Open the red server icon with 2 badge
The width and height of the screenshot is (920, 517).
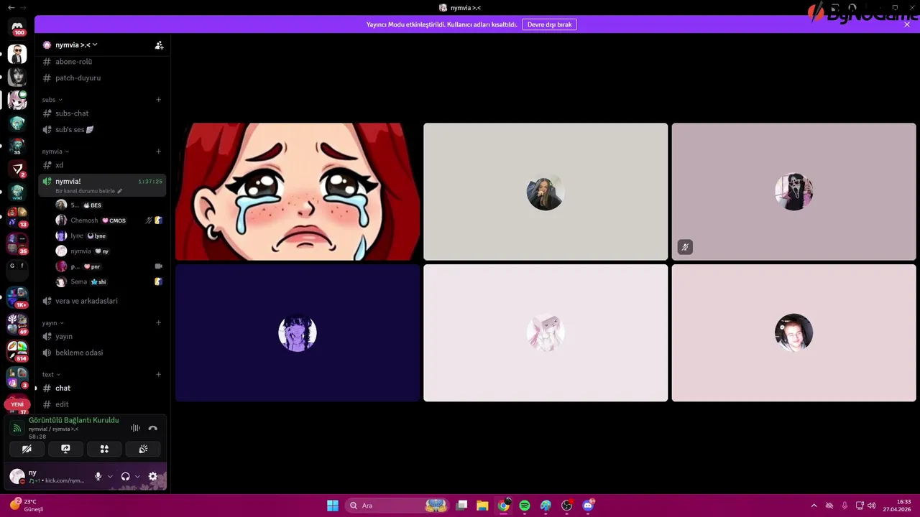click(17, 169)
